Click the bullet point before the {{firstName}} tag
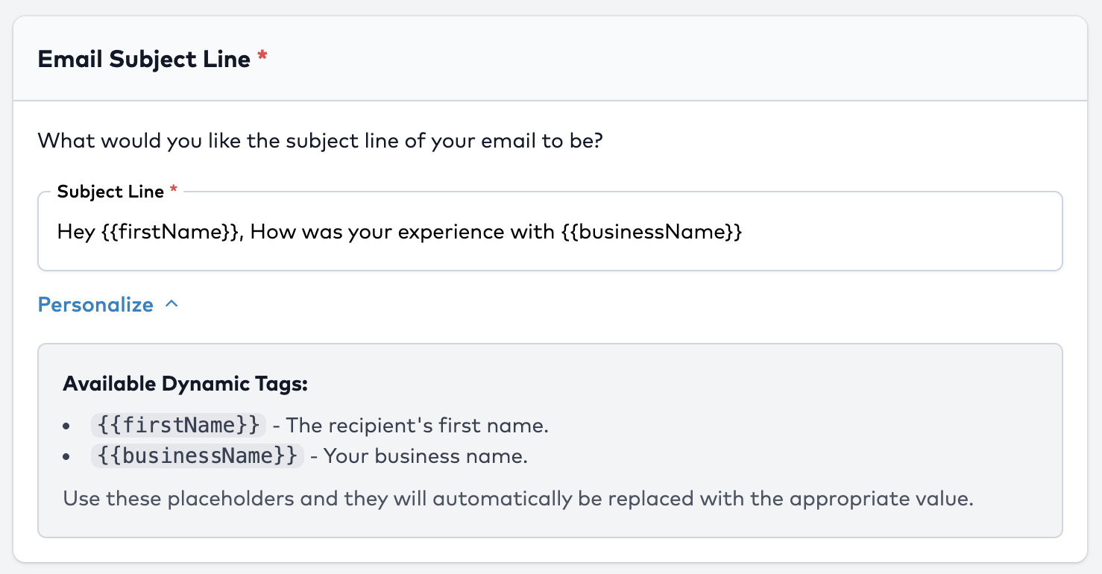Viewport: 1102px width, 574px height. (67, 426)
